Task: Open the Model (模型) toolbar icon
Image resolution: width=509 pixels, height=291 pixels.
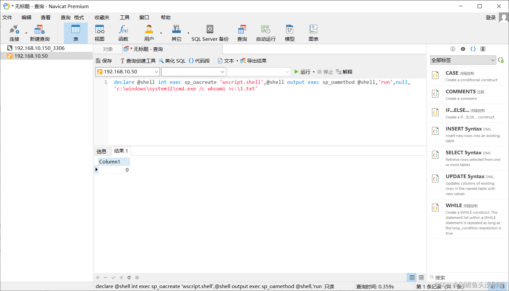Action: 290,33
